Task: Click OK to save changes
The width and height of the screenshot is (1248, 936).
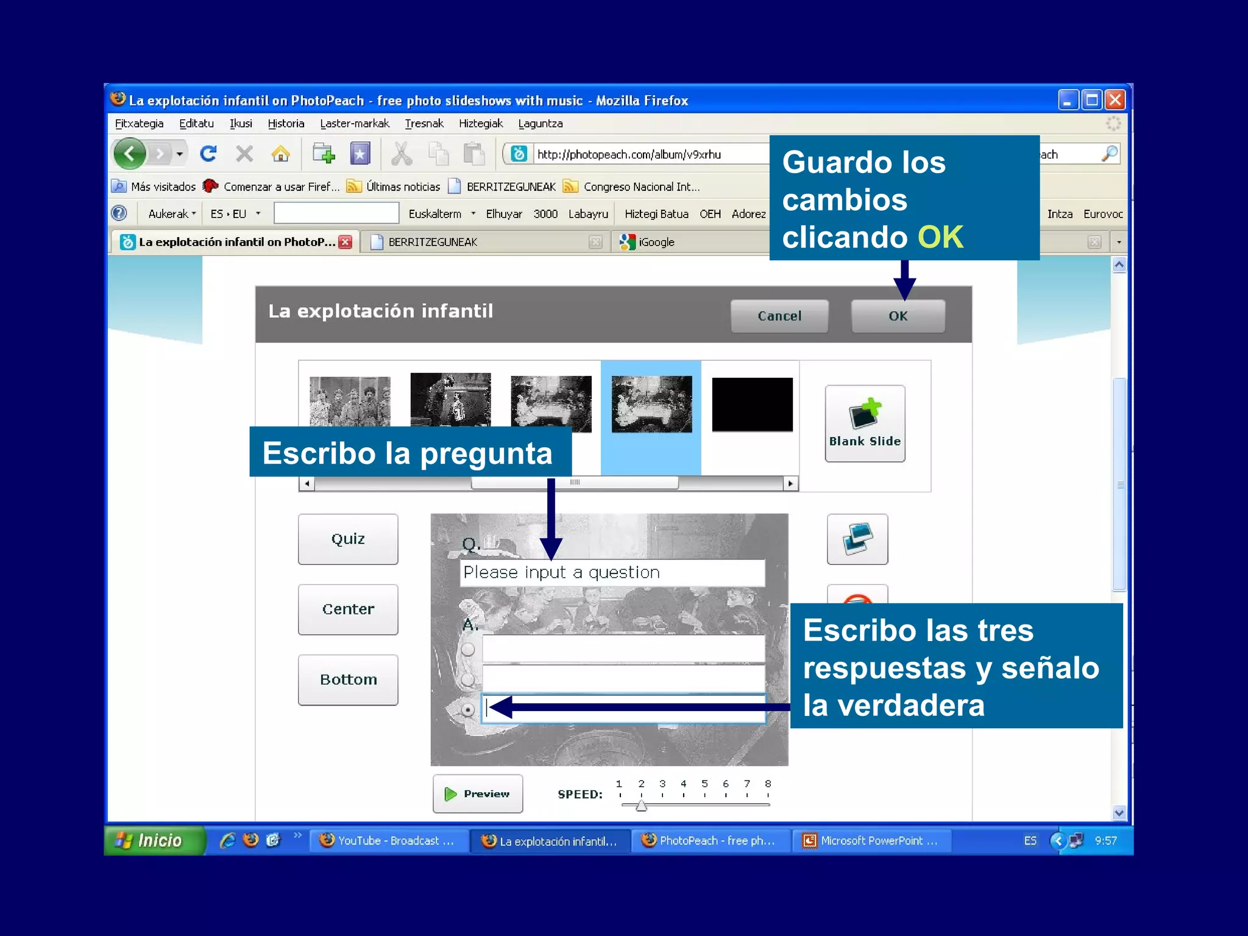Action: click(898, 316)
